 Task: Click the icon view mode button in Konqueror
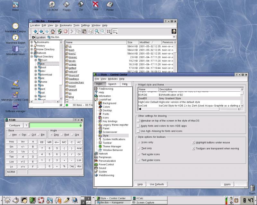tap(109, 31)
